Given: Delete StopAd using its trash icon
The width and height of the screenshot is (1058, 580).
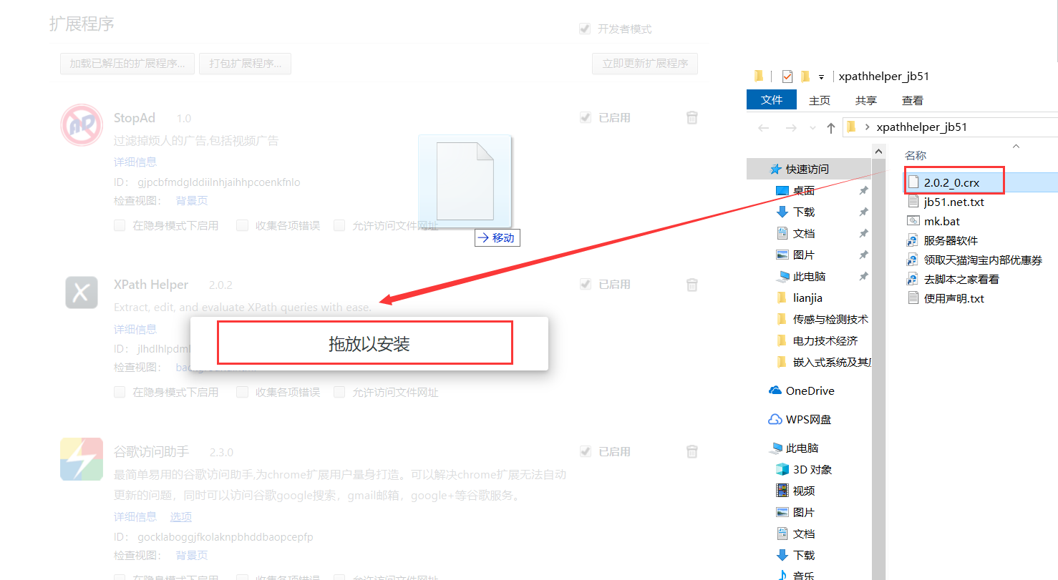Looking at the screenshot, I should click(x=692, y=117).
